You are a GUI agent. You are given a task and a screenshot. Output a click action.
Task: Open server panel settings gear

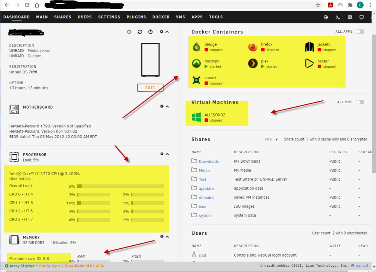click(x=161, y=32)
